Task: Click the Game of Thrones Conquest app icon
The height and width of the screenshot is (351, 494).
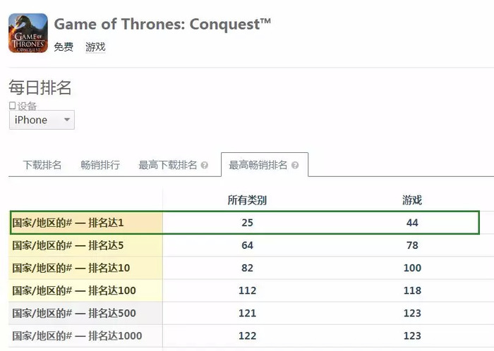Action: (x=28, y=33)
